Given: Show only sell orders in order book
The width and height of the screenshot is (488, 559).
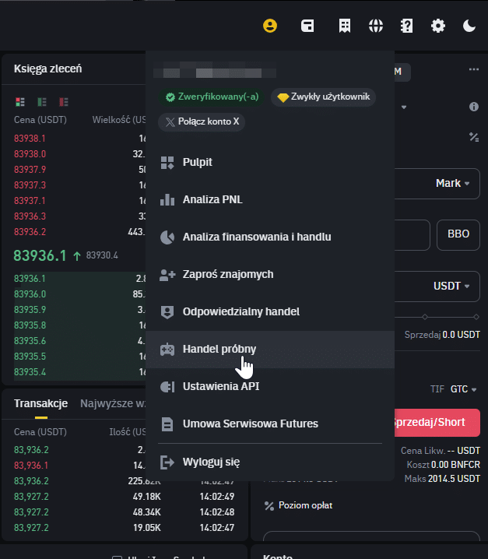Looking at the screenshot, I should (64, 102).
